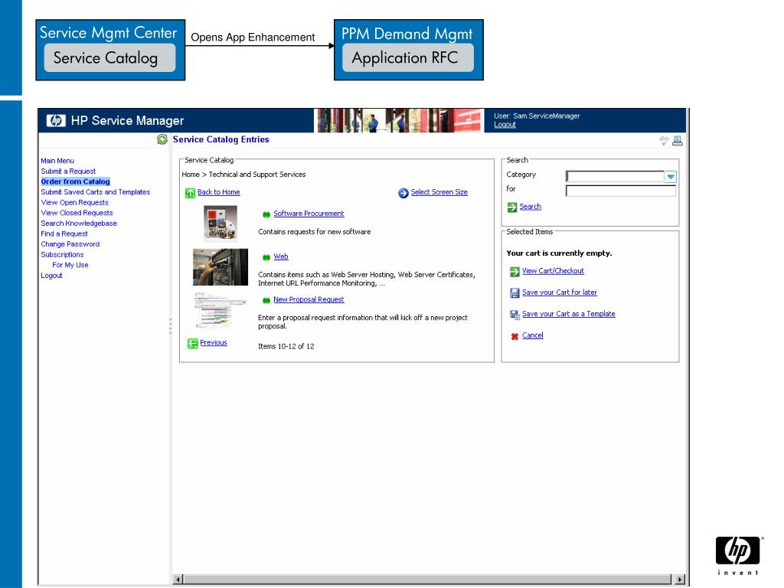Open the Software Procurement catalog link

309,214
